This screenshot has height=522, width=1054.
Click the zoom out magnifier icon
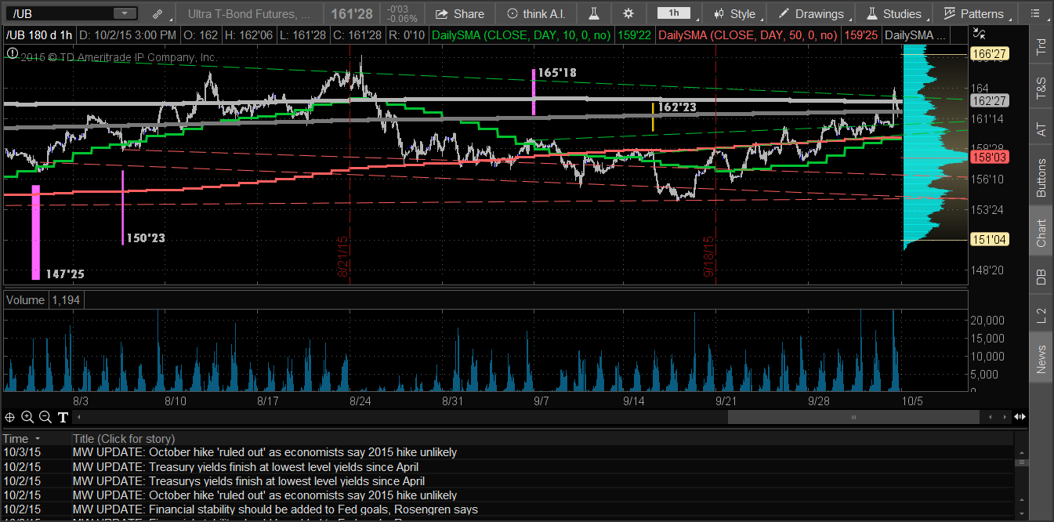tap(45, 417)
